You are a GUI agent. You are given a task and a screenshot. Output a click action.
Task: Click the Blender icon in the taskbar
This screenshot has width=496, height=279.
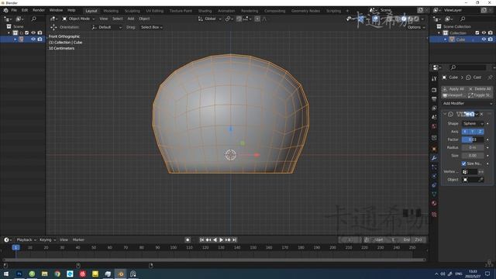[121, 274]
